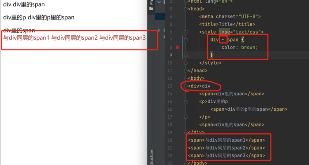The height and width of the screenshot is (165, 309).
Task: Collapse the div element on line 13
Action: [x=186, y=86]
